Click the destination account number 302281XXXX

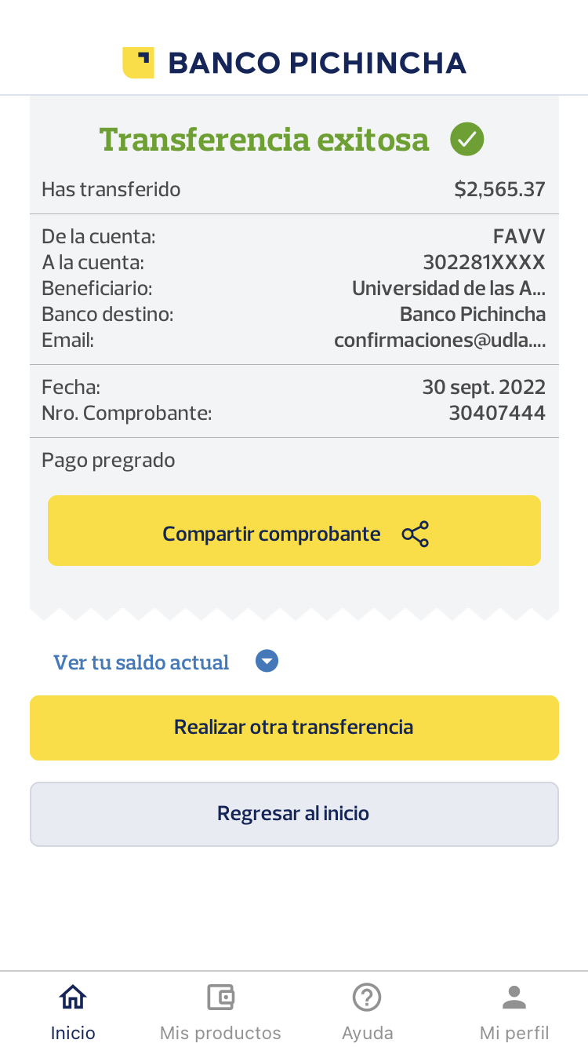click(484, 262)
